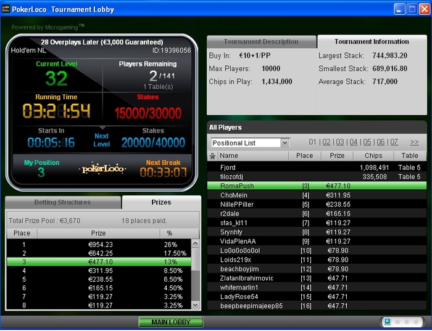The width and height of the screenshot is (432, 331).
Task: Go to players page 07
Action: coord(394,142)
